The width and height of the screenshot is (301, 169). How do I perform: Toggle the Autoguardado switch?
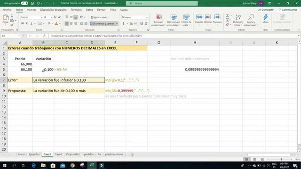click(24, 3)
